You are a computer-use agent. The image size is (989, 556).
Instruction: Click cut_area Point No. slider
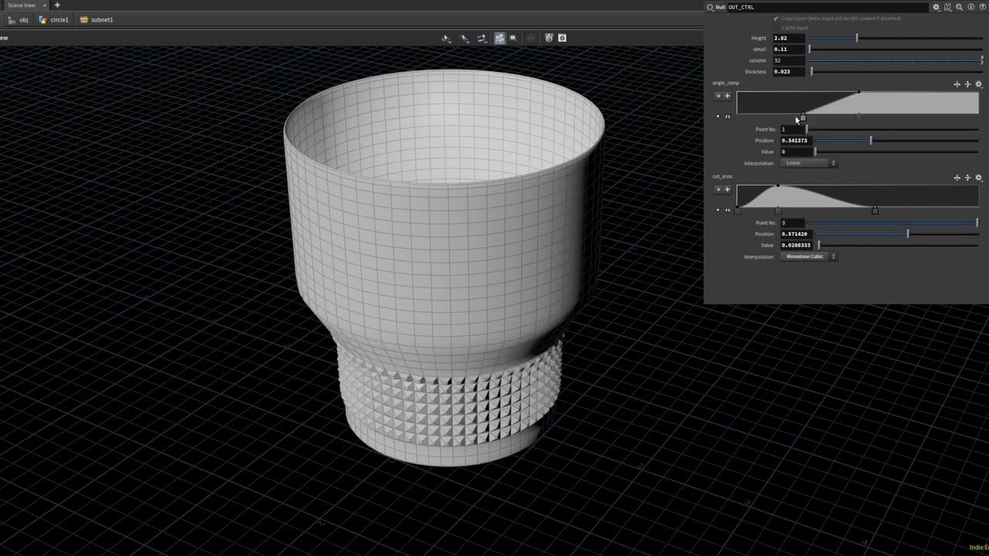click(893, 223)
